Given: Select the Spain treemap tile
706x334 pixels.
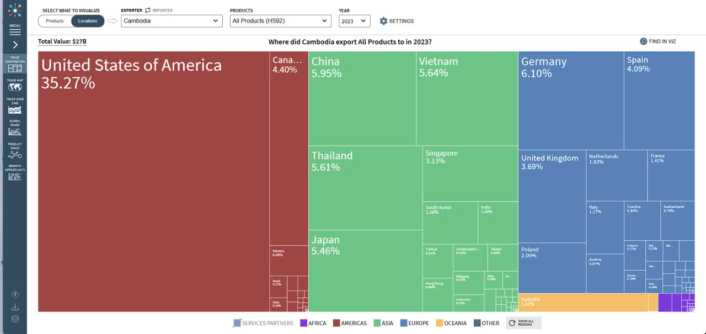Looking at the screenshot, I should [659, 100].
